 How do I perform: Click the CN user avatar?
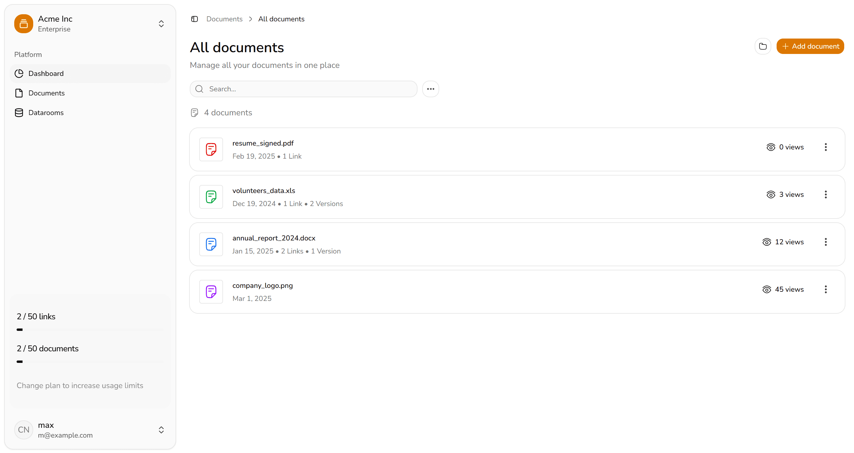[23, 430]
